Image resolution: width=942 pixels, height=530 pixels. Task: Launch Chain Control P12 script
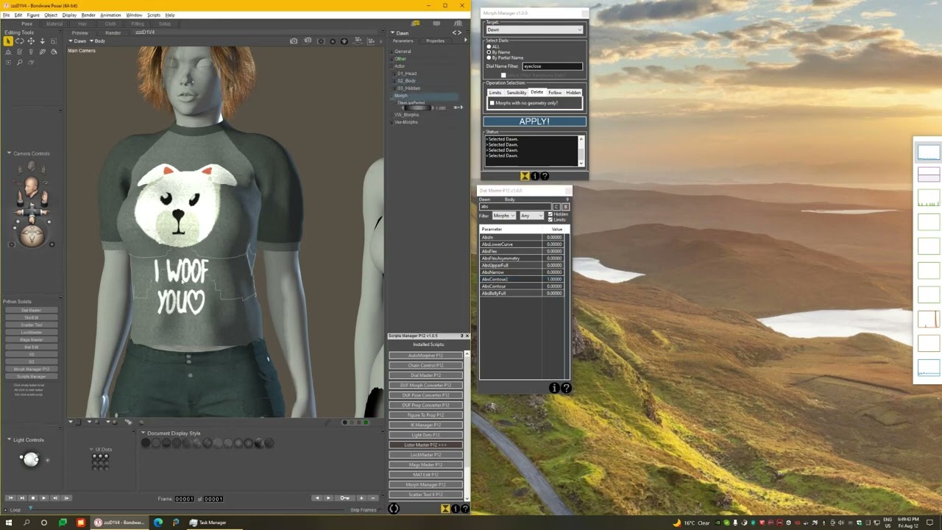[x=426, y=365]
